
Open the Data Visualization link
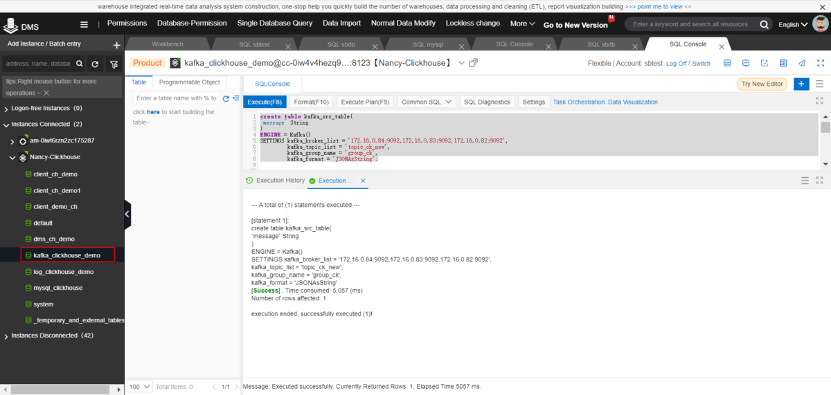tap(633, 102)
